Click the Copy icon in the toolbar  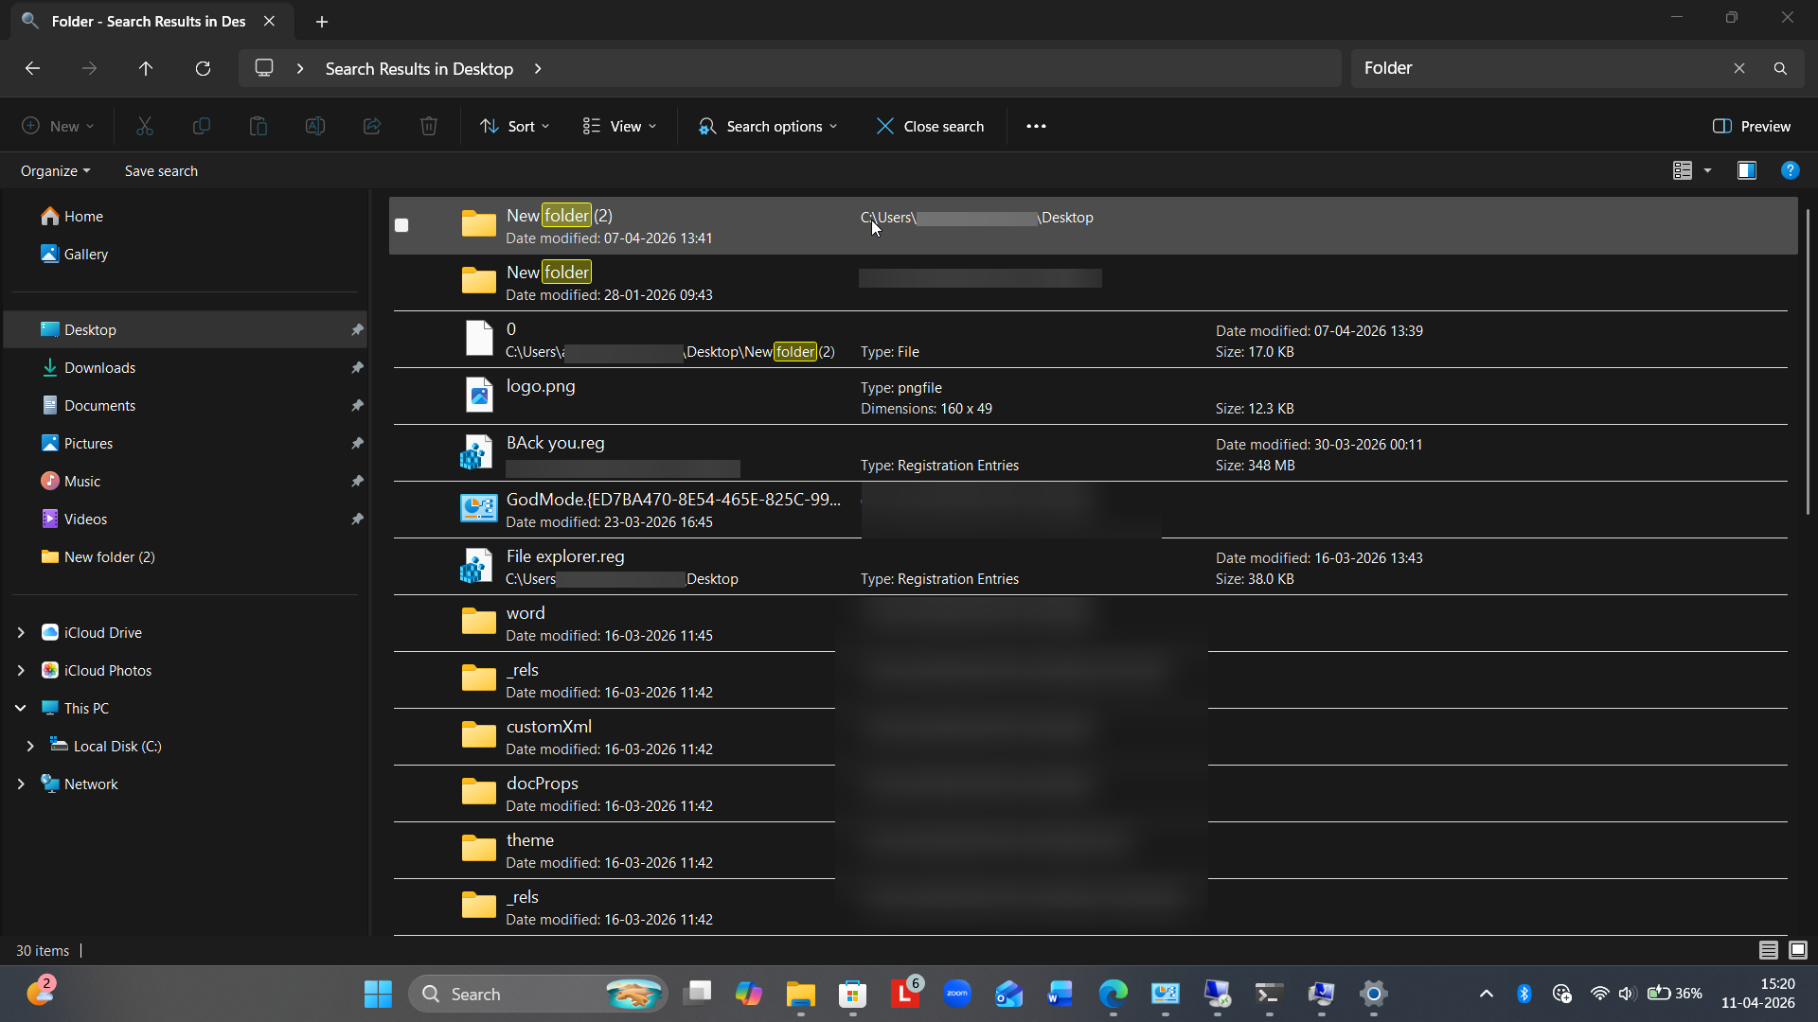(201, 126)
